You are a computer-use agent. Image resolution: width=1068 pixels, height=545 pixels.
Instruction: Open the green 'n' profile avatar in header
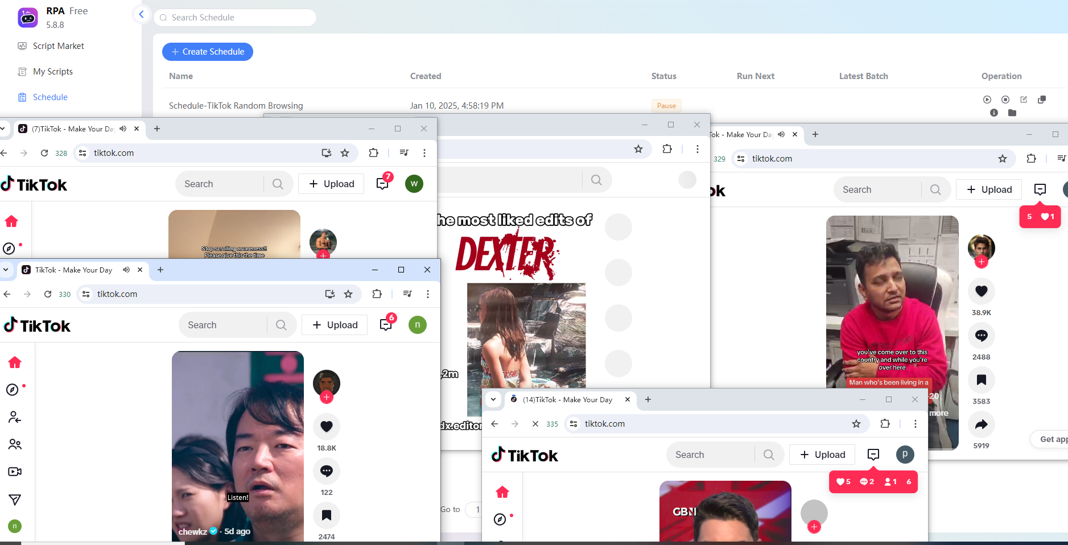pyautogui.click(x=418, y=325)
